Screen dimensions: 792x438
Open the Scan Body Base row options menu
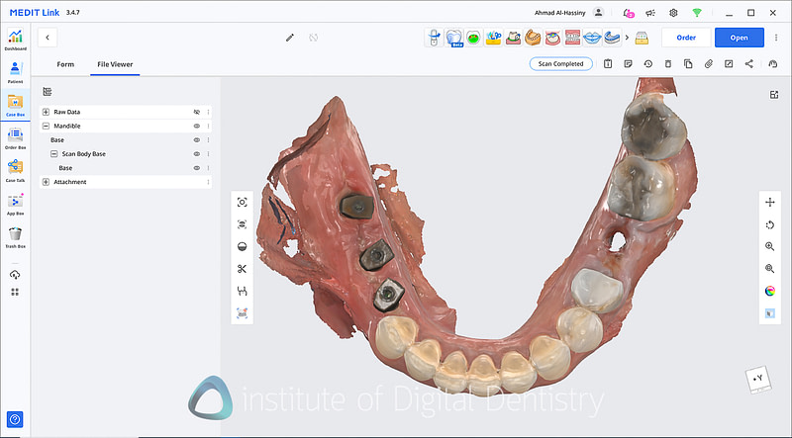tap(208, 154)
